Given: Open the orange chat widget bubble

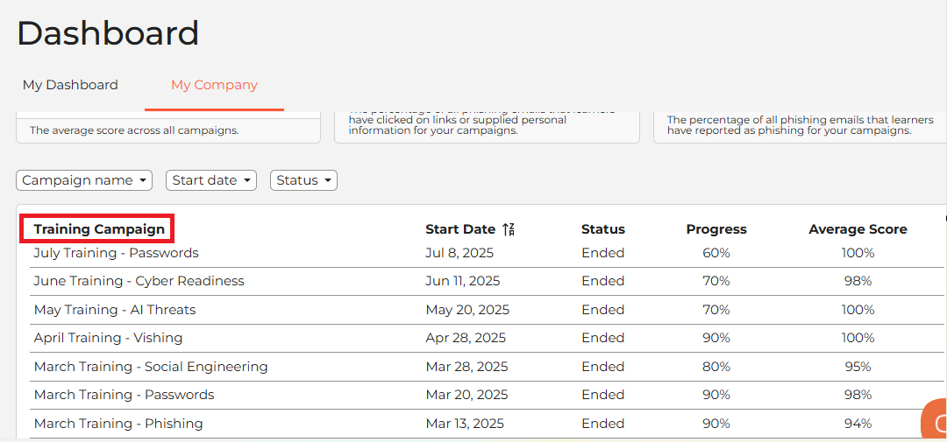Looking at the screenshot, I should (x=936, y=422).
